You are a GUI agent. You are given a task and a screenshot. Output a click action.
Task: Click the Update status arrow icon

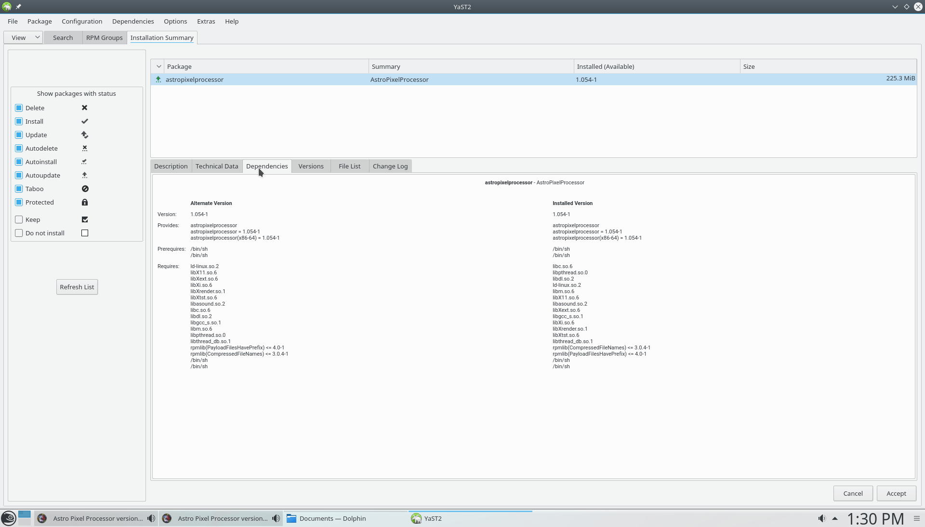tap(85, 135)
